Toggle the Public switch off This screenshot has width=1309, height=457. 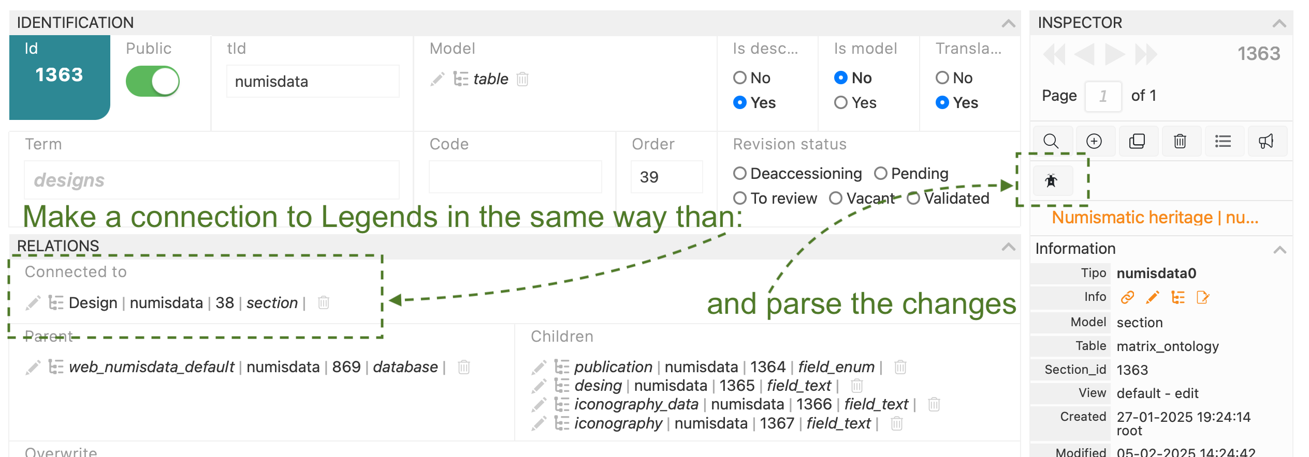(153, 81)
